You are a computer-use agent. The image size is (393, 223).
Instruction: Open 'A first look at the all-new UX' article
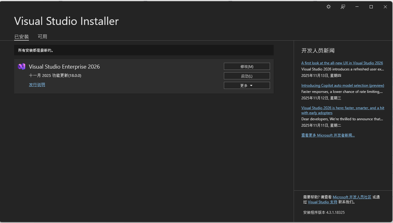point(342,63)
